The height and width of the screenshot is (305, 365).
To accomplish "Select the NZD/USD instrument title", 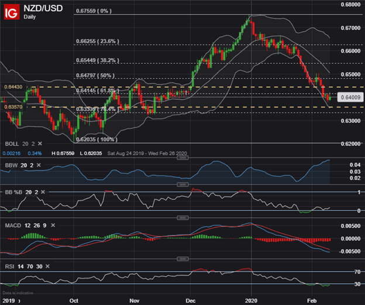I will 43,8.
